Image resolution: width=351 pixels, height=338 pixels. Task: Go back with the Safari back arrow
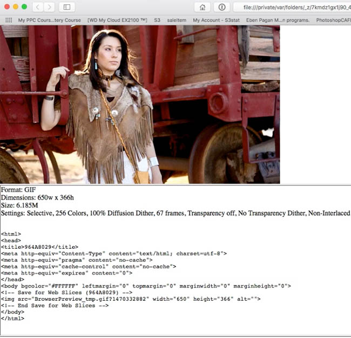[38, 7]
